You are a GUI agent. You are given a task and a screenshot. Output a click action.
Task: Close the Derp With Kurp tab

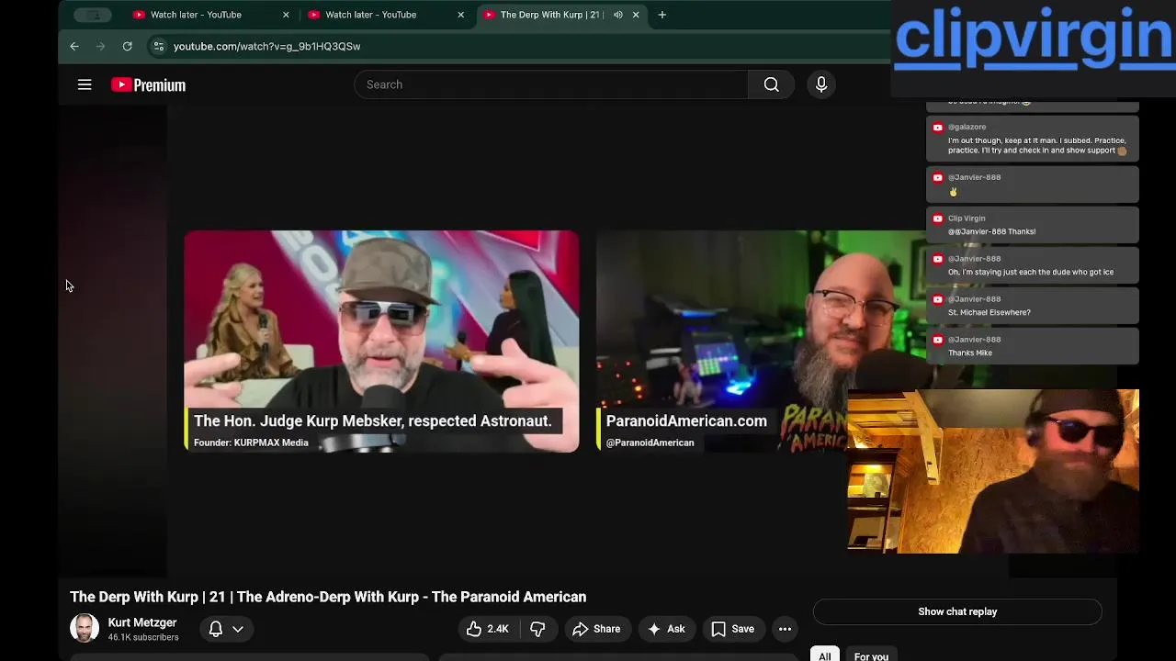(636, 15)
